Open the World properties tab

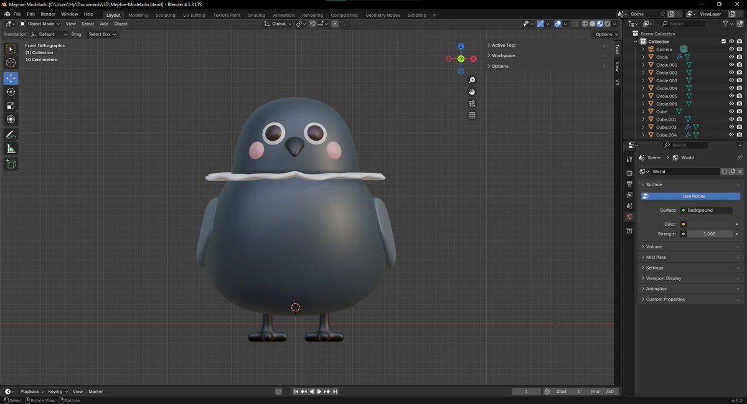[629, 217]
